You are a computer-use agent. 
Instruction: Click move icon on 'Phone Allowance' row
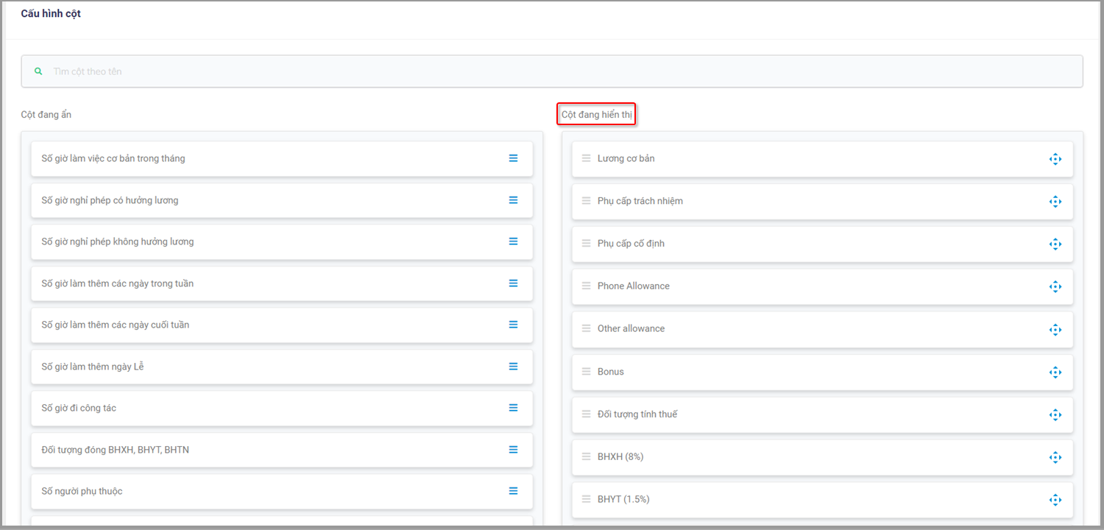(1055, 286)
